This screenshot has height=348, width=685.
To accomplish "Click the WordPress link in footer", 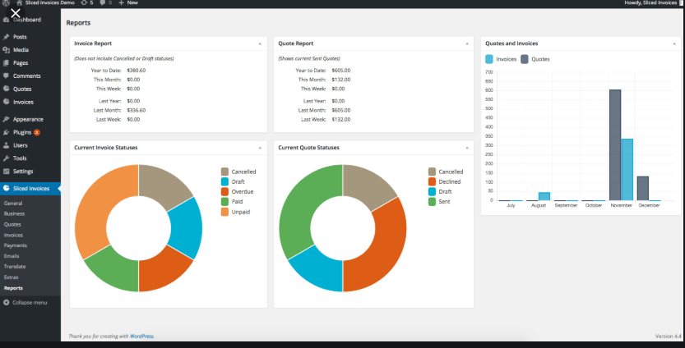I will tap(141, 337).
